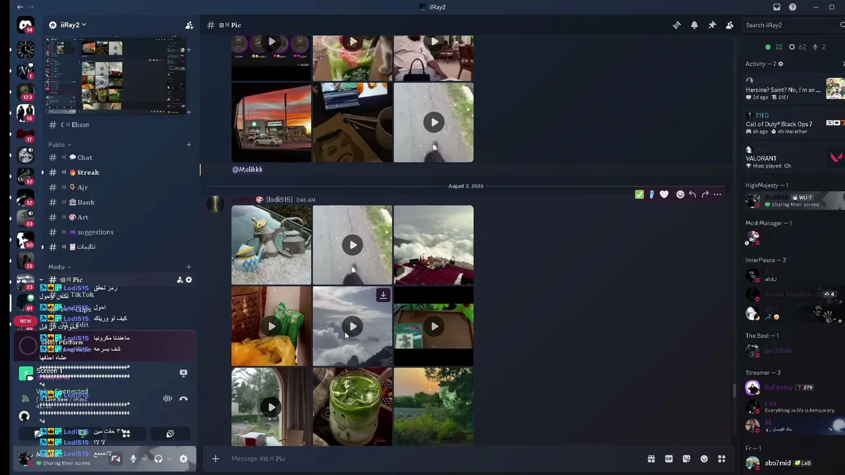
Task: Mute the microphone
Action: click(133, 459)
